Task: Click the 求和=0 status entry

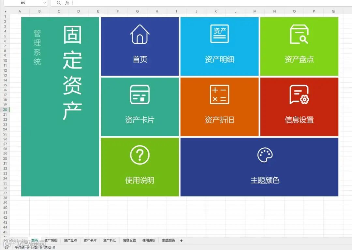Action: coord(50,247)
